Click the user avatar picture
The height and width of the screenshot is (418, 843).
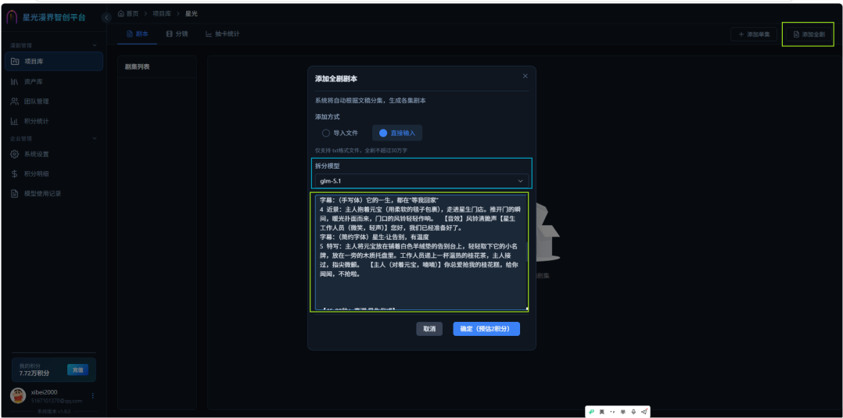tap(18, 395)
